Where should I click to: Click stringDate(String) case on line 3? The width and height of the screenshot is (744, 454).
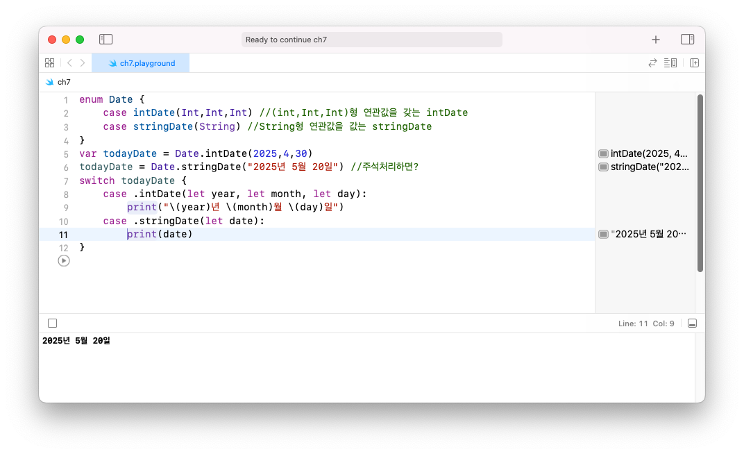(187, 126)
